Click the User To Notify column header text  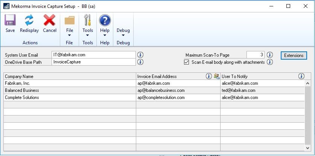pyautogui.click(x=234, y=76)
